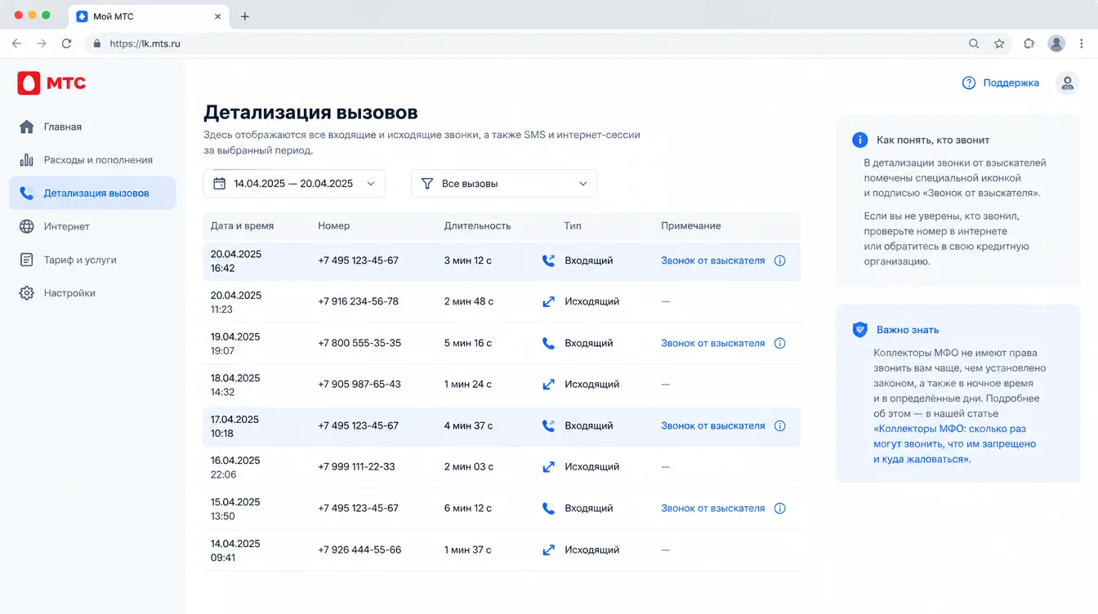Click «Звонок от взыскателя» for 20.04.2025 16:42

point(713,260)
